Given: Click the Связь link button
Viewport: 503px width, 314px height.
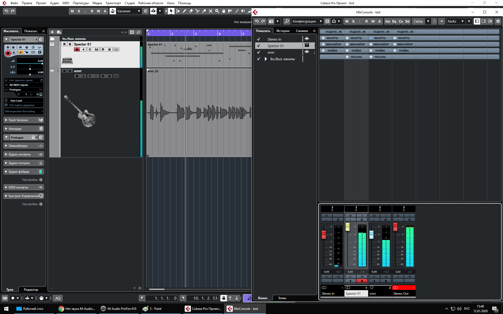Looking at the screenshot, I should coord(418,21).
